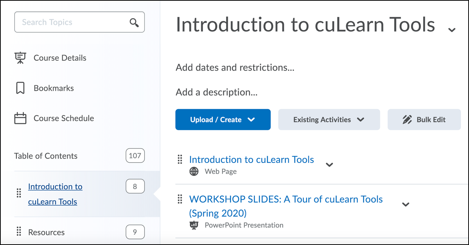Open the Resources module in sidebar
469x245 pixels.
46,232
